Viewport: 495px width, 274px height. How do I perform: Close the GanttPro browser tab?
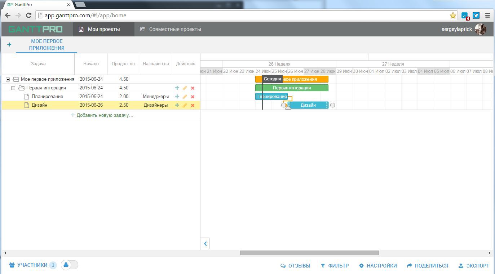[68, 5]
